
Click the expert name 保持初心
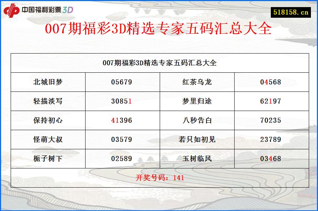coord(48,120)
